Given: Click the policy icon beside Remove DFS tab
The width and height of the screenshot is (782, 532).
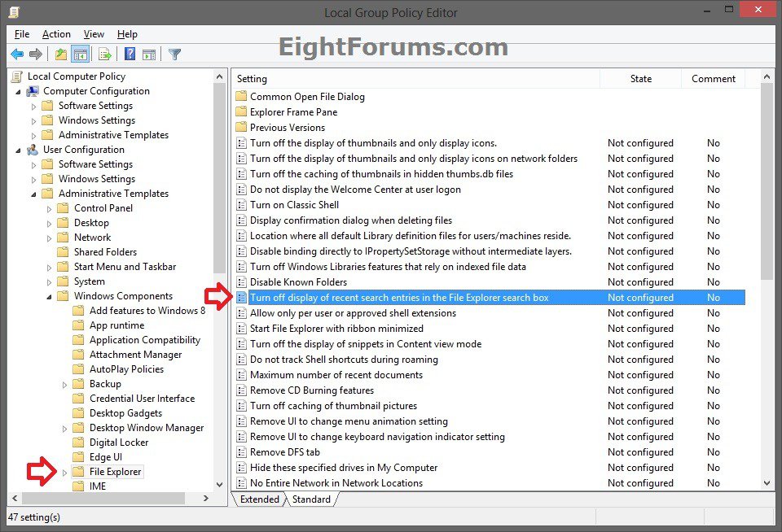Looking at the screenshot, I should click(241, 451).
